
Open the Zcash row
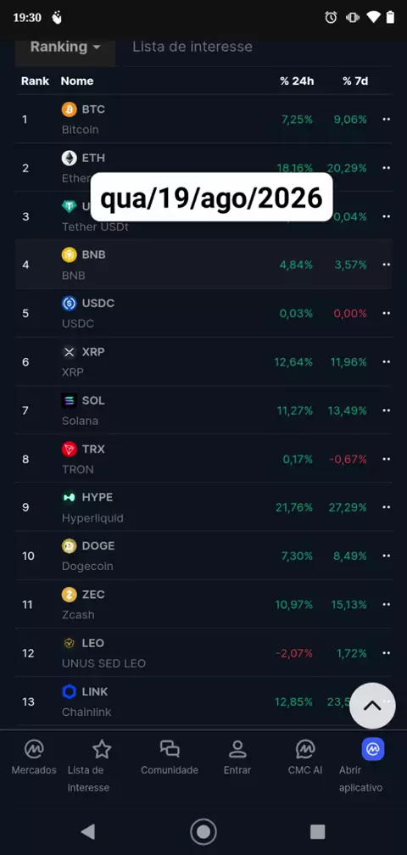(203, 604)
